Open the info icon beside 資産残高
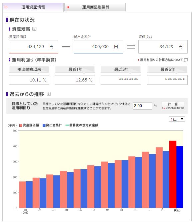 tap(34, 29)
